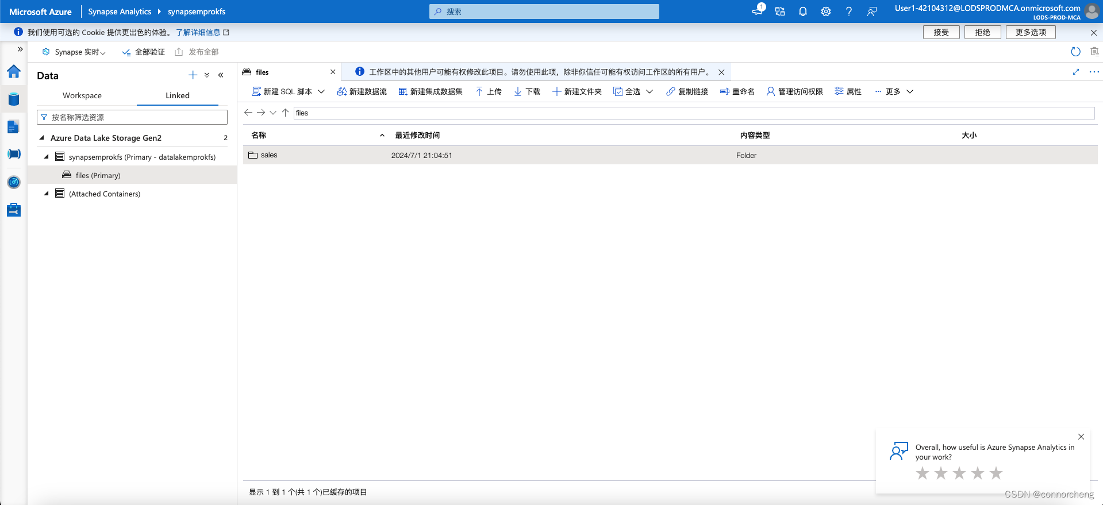Open the tab ellipsis more options
The height and width of the screenshot is (505, 1103).
1094,72
